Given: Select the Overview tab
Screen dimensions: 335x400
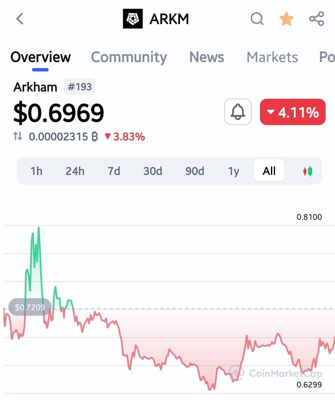Looking at the screenshot, I should [40, 57].
